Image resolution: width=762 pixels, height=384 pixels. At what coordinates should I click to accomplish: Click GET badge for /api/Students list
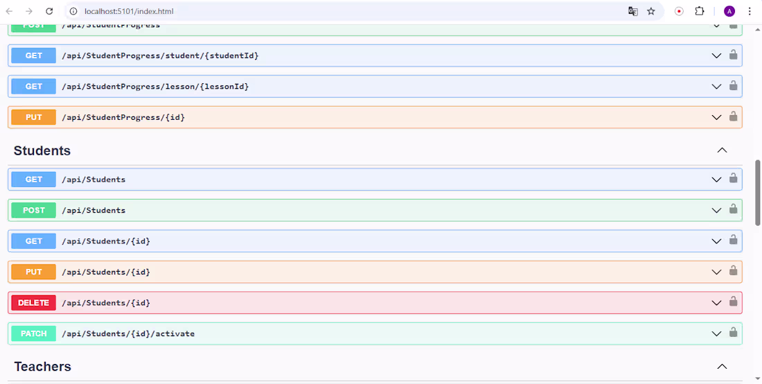click(x=33, y=180)
